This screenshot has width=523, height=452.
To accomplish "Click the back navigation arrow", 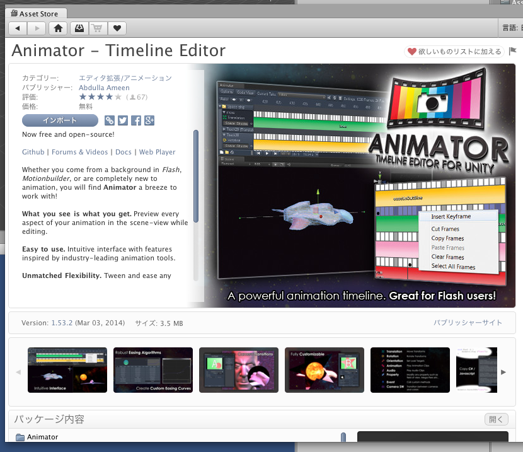I will coord(17,28).
